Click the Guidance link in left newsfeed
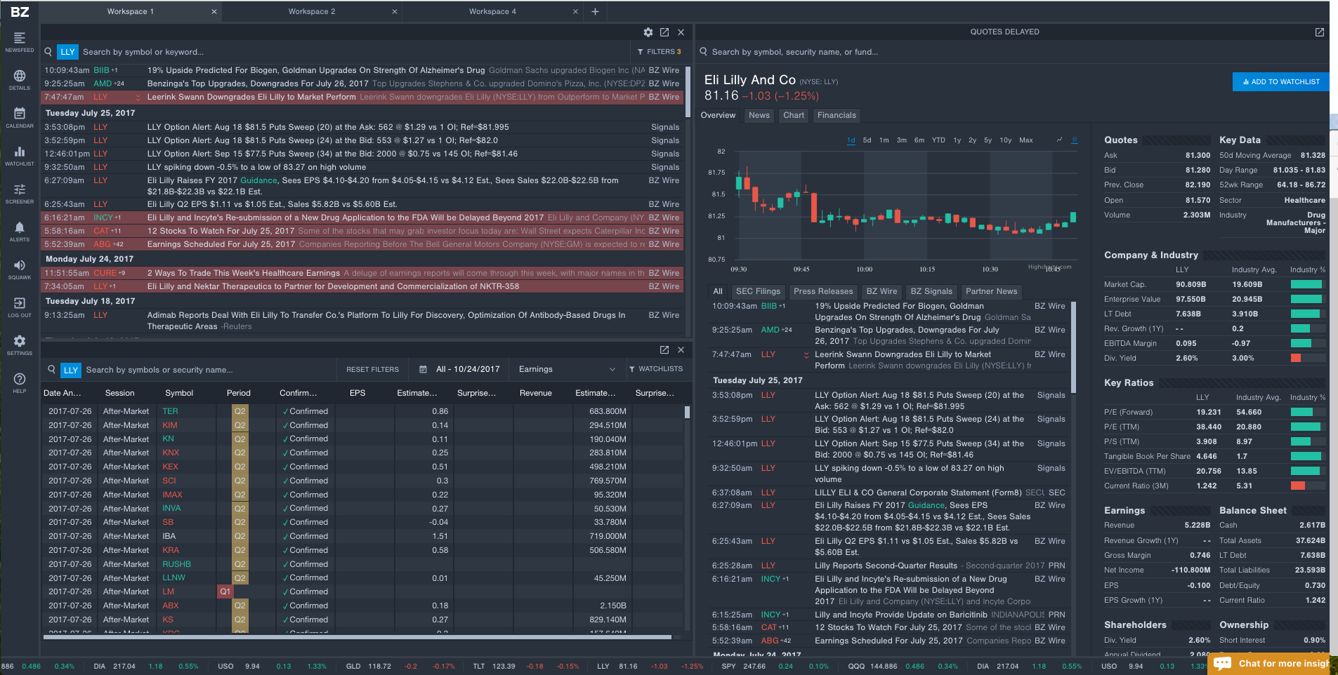This screenshot has width=1338, height=675. coord(259,180)
